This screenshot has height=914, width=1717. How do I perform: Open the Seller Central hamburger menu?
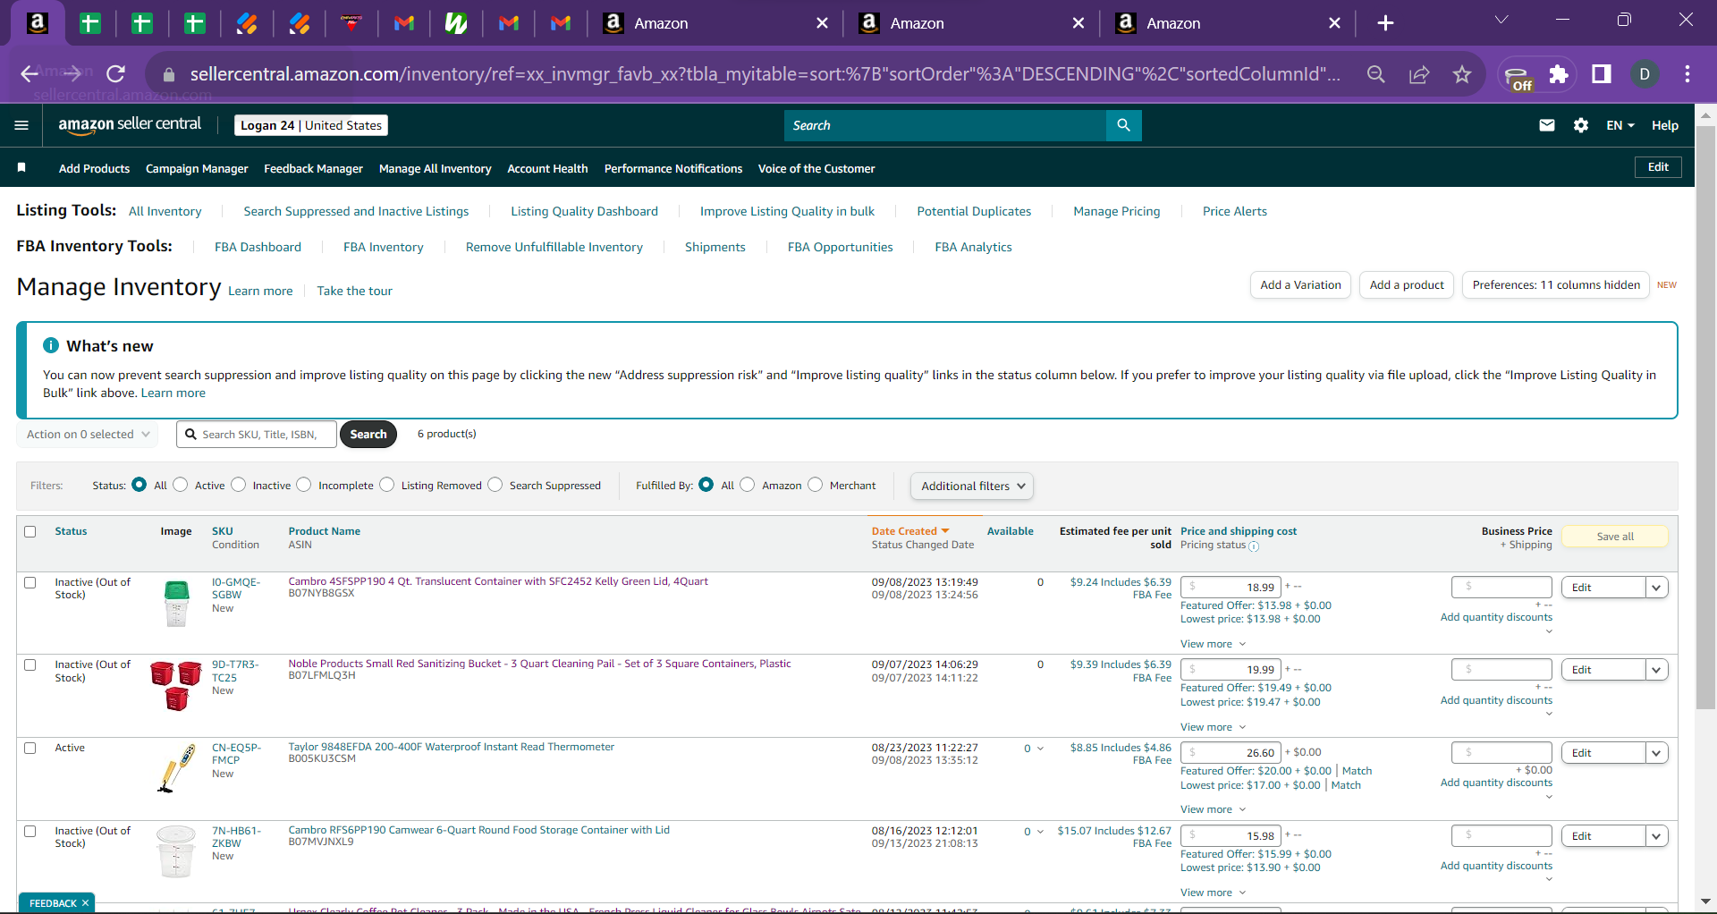[21, 125]
